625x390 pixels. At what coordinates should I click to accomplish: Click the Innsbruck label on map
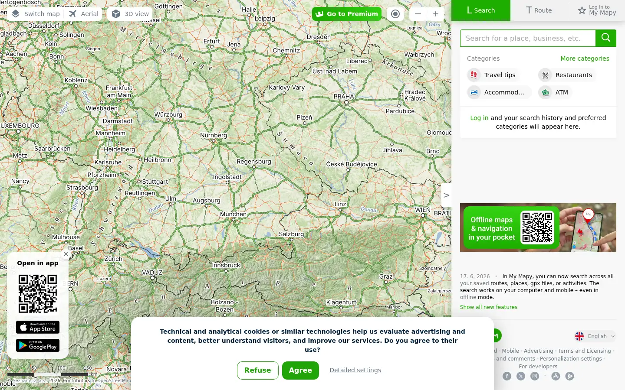coord(226,265)
